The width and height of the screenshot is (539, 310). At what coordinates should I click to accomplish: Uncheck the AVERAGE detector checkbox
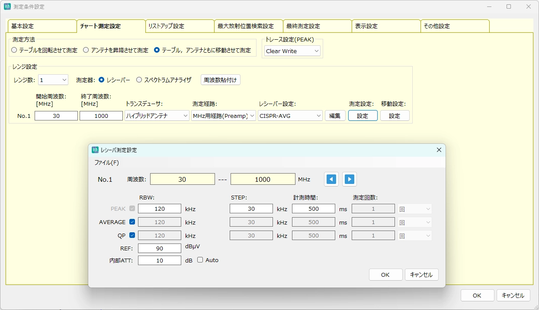click(x=132, y=222)
